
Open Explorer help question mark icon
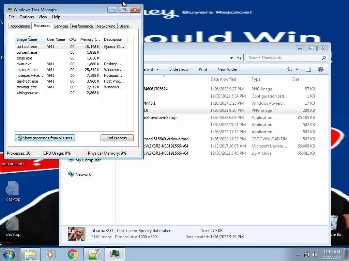(x=320, y=69)
